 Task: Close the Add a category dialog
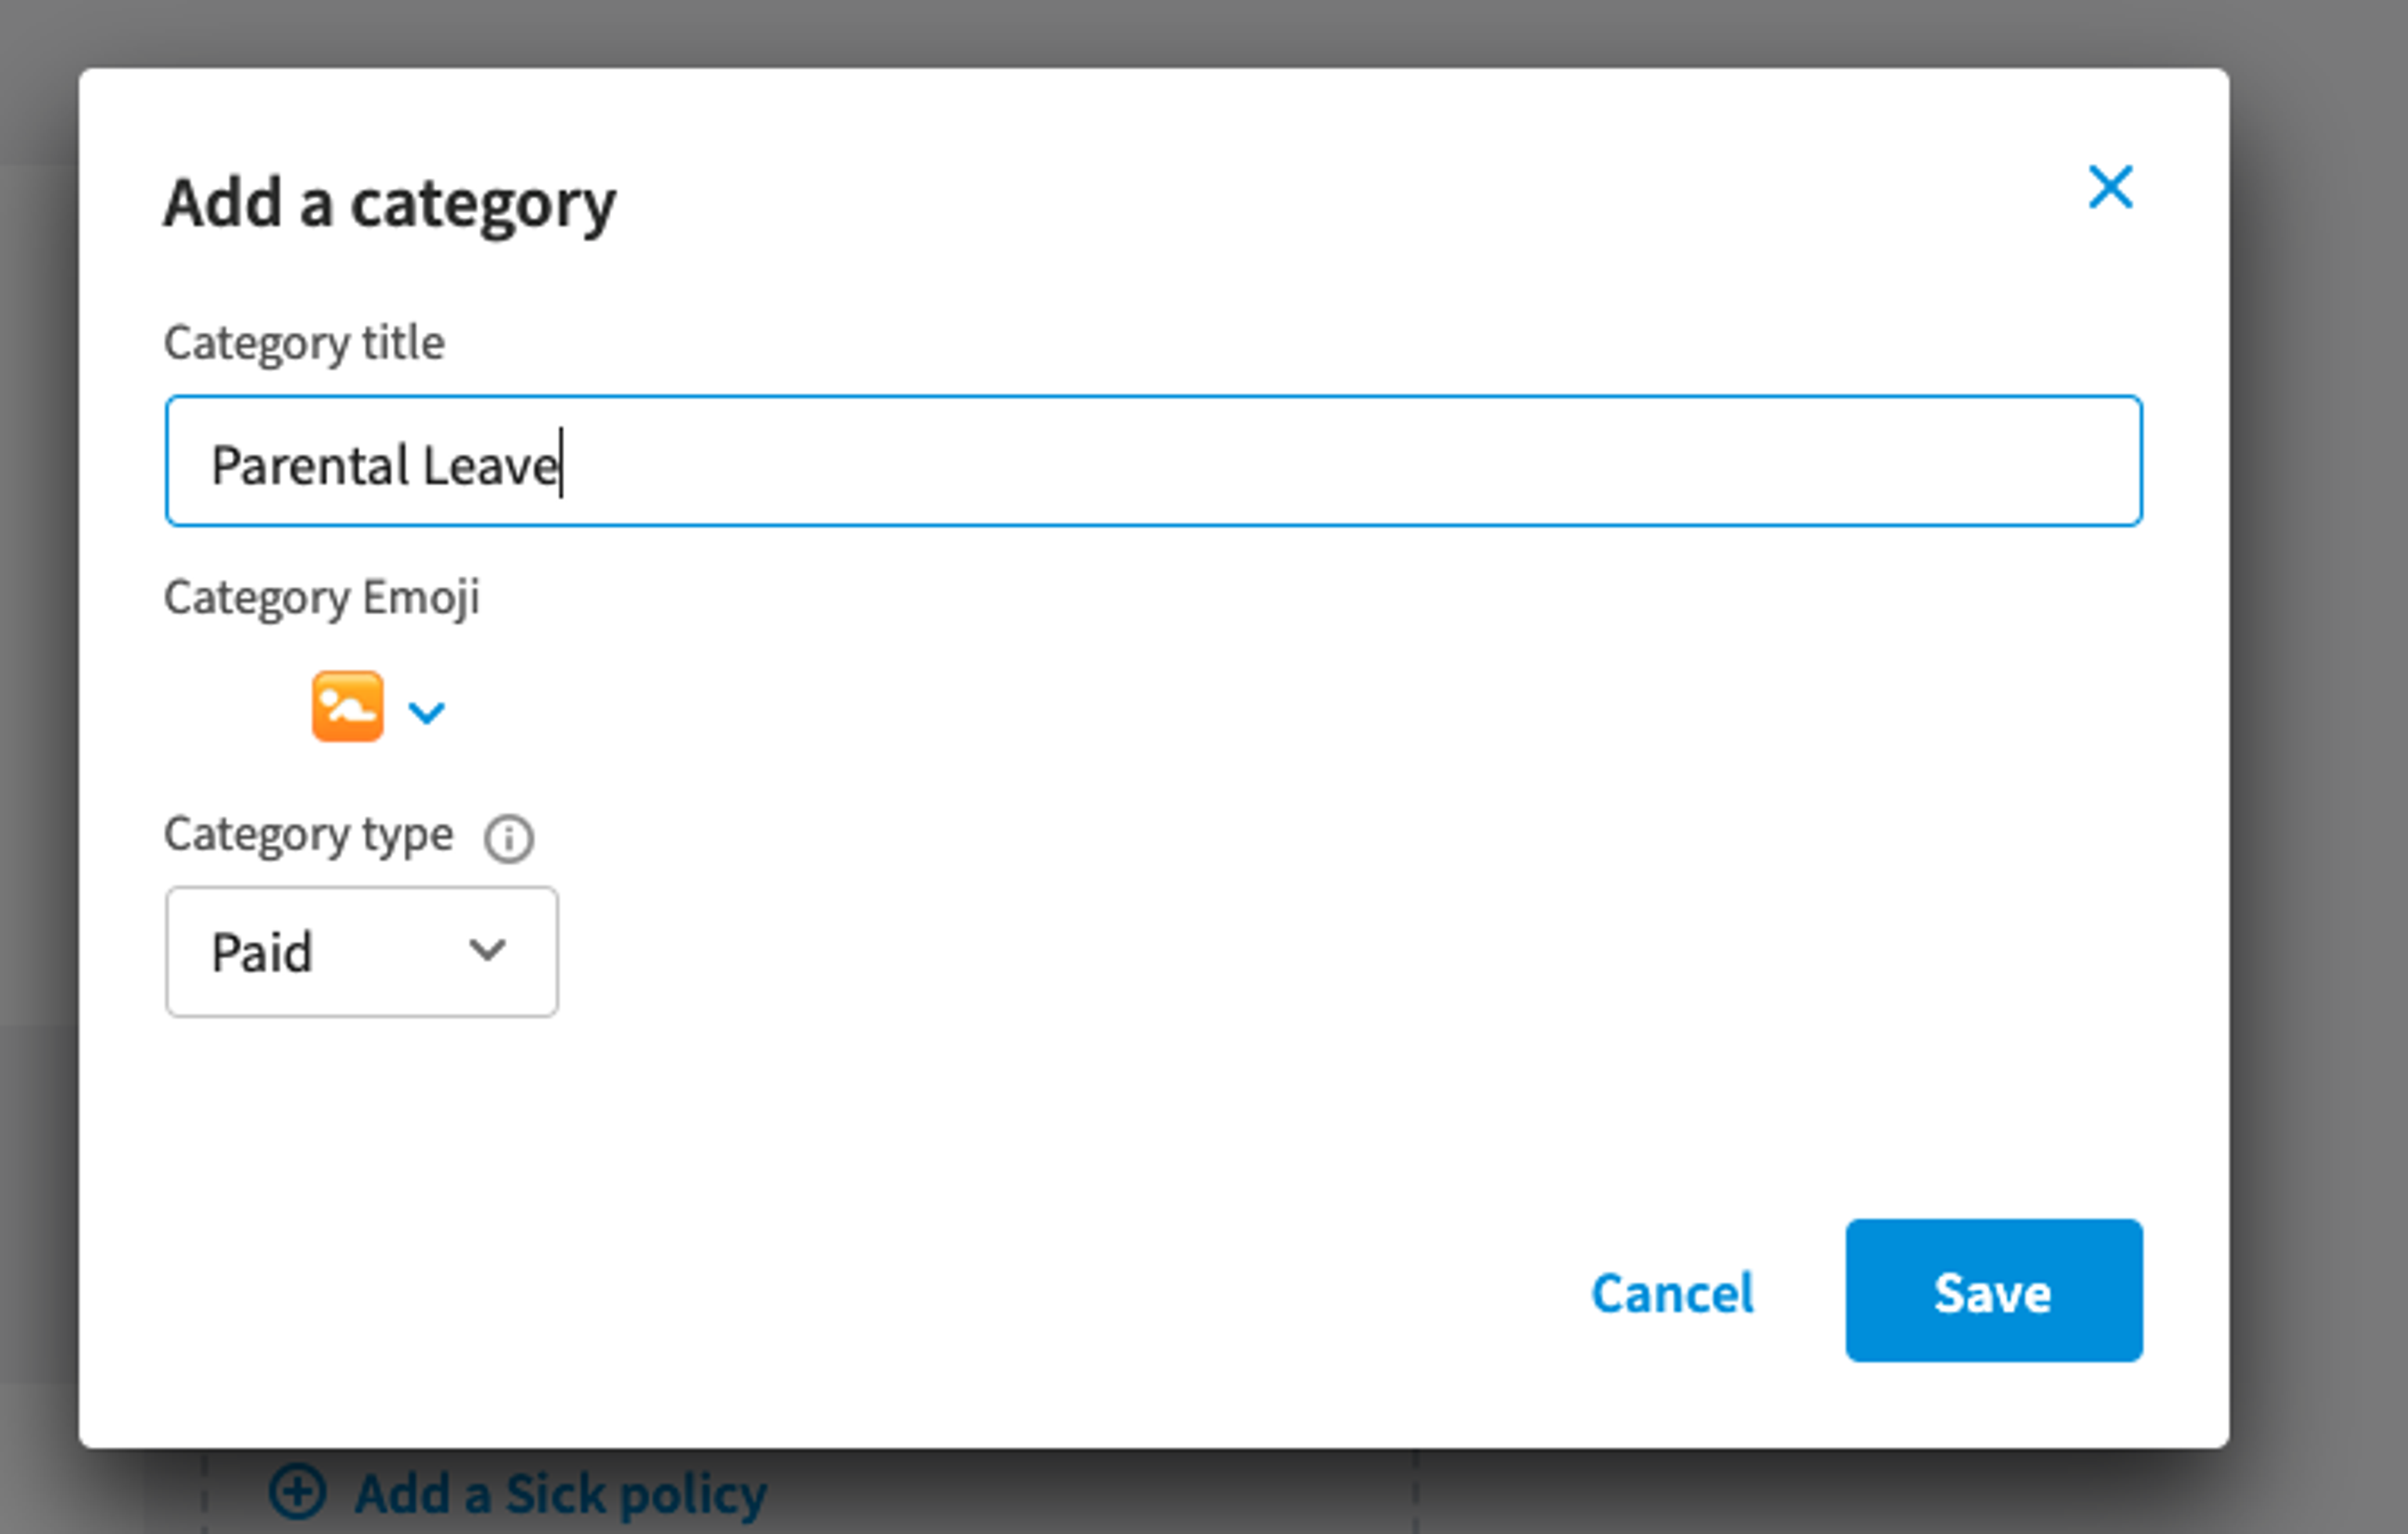2110,187
